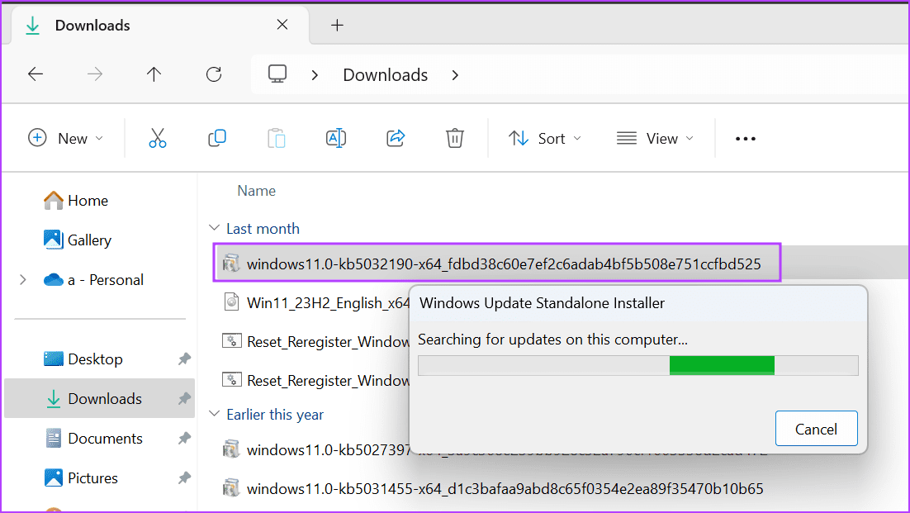The image size is (910, 513).
Task: Select the second Reset_Reregister_Window file
Action: (x=315, y=380)
